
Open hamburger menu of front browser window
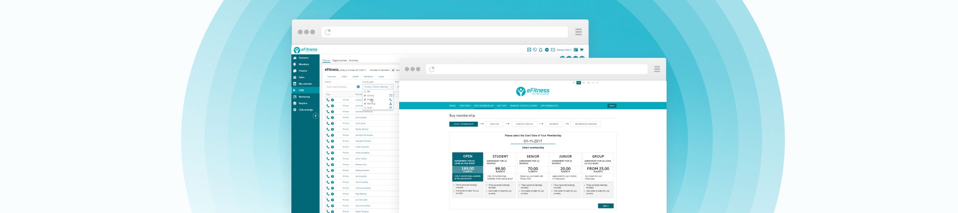[657, 69]
